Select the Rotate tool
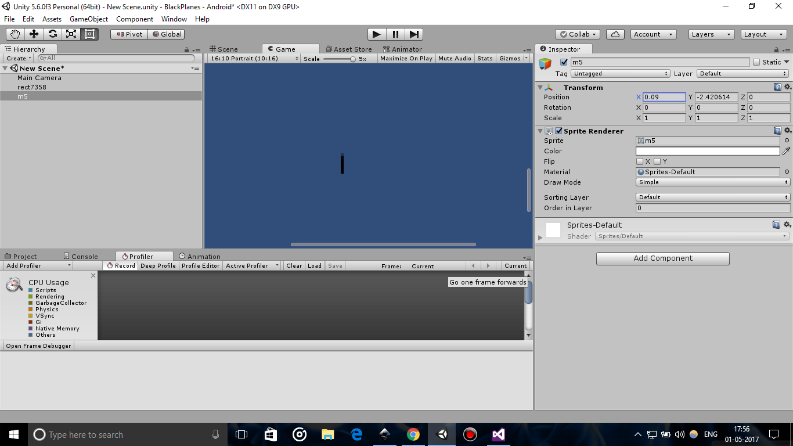The image size is (793, 446). (x=52, y=34)
